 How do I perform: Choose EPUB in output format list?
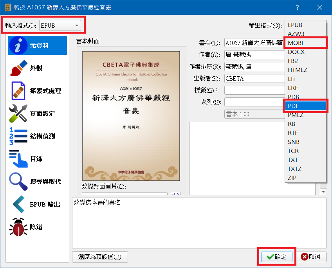click(x=305, y=25)
